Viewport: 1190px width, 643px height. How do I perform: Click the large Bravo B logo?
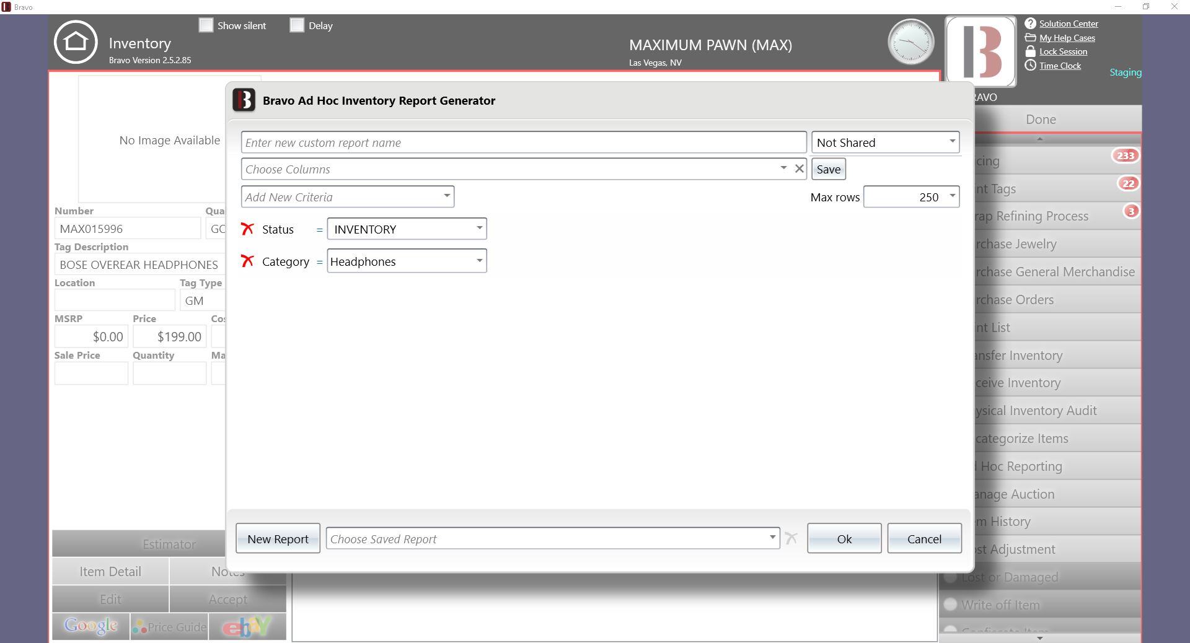(981, 51)
